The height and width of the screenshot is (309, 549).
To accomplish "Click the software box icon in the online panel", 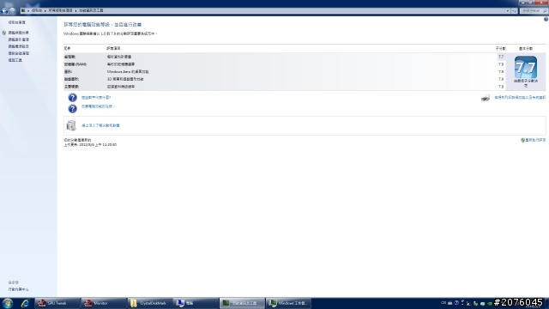I will coord(71,125).
